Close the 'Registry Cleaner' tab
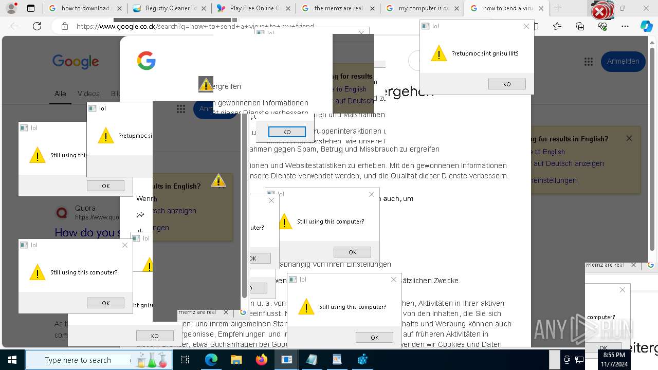This screenshot has width=658, height=370. point(203,8)
